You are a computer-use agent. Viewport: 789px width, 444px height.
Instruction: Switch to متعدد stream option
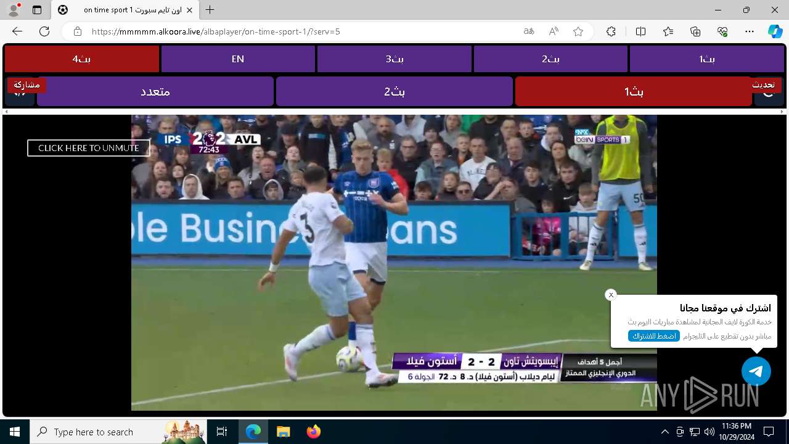click(155, 91)
